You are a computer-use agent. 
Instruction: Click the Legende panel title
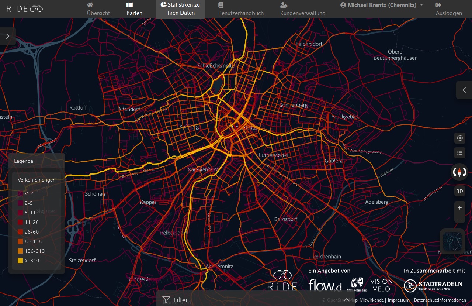tap(24, 161)
